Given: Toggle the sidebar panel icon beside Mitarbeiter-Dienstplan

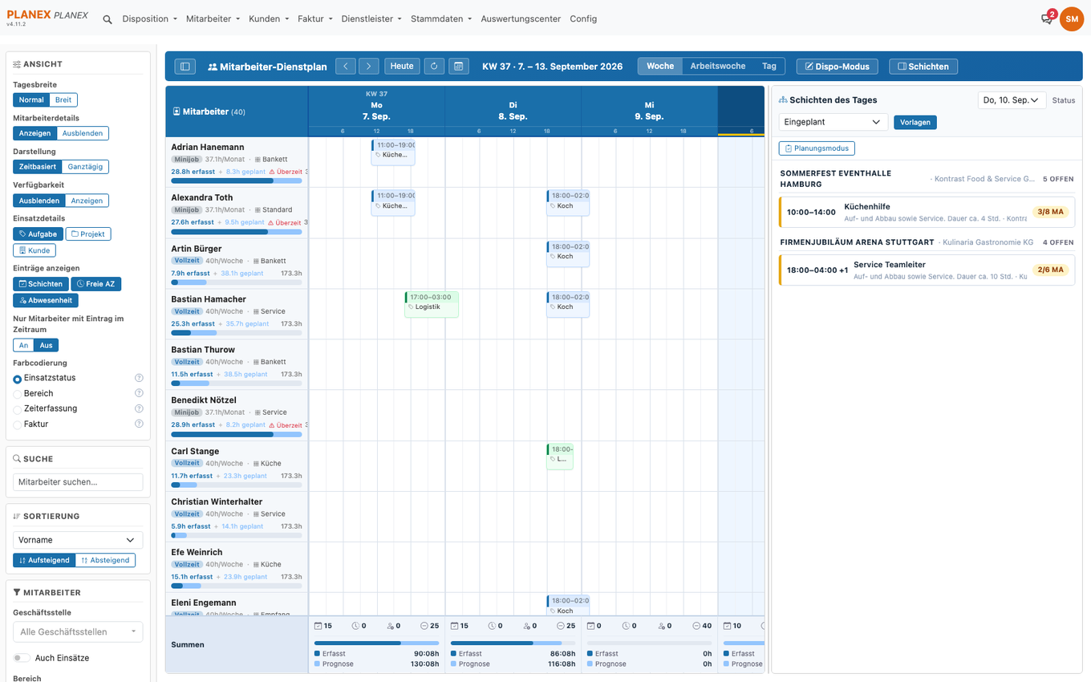Looking at the screenshot, I should click(x=185, y=67).
